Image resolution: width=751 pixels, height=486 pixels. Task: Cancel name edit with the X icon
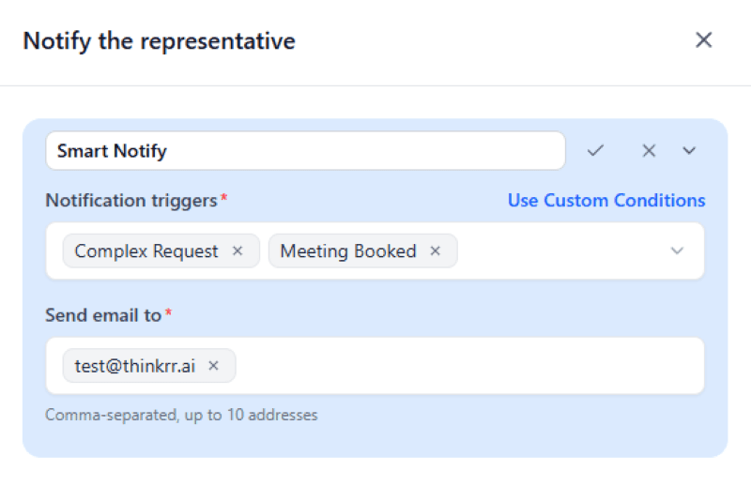(649, 151)
